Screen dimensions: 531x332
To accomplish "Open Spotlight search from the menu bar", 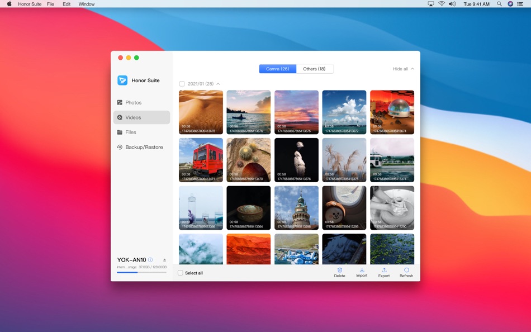I will [x=499, y=4].
